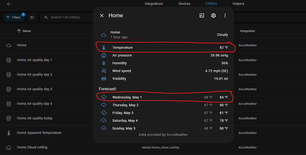Screen dimensions: 306x155
Task: Click the Visibility eye icon
Action: coord(104,79)
